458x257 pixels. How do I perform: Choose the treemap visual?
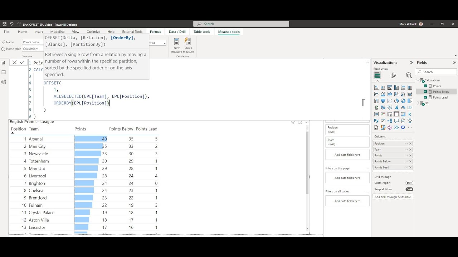pyautogui.click(x=410, y=101)
